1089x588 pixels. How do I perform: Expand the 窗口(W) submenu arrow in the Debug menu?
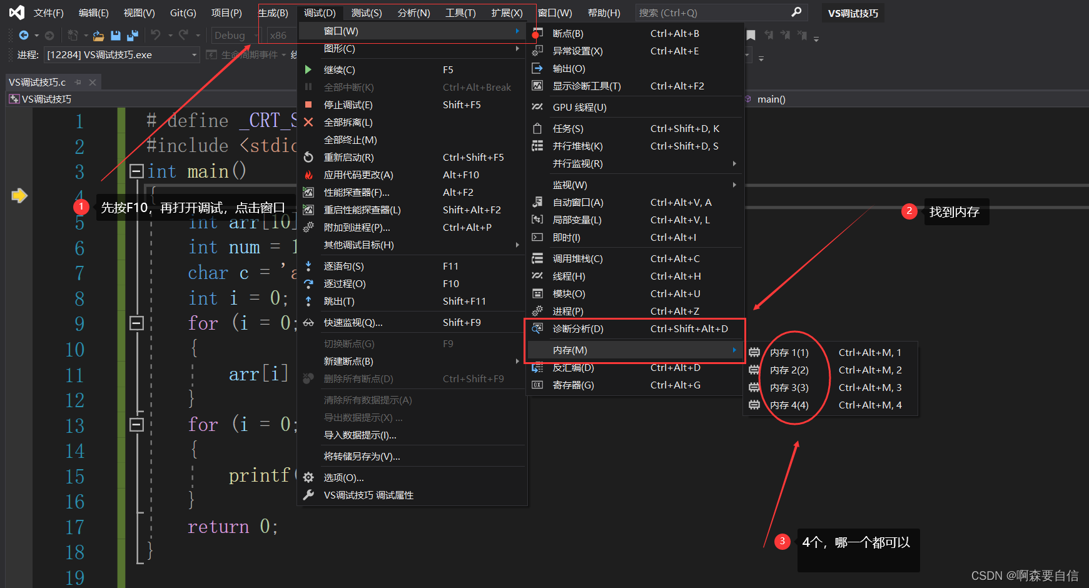point(517,31)
